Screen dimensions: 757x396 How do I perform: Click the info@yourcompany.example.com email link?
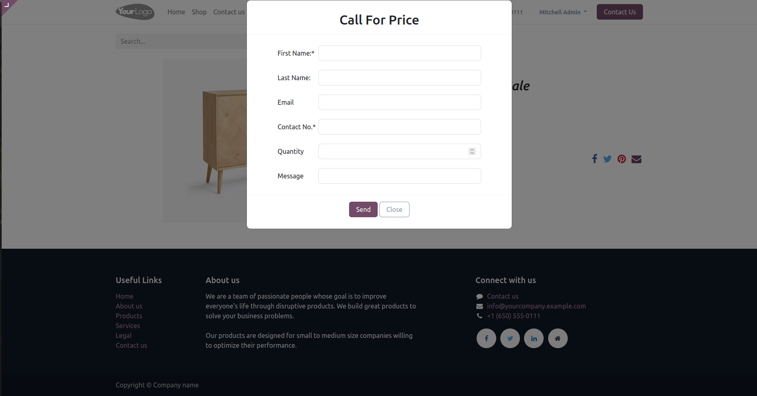click(536, 306)
